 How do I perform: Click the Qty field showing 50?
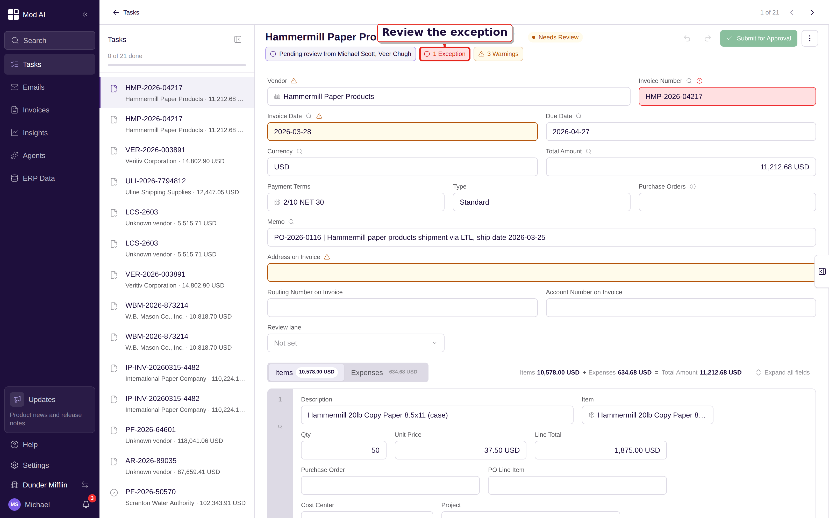(x=344, y=450)
